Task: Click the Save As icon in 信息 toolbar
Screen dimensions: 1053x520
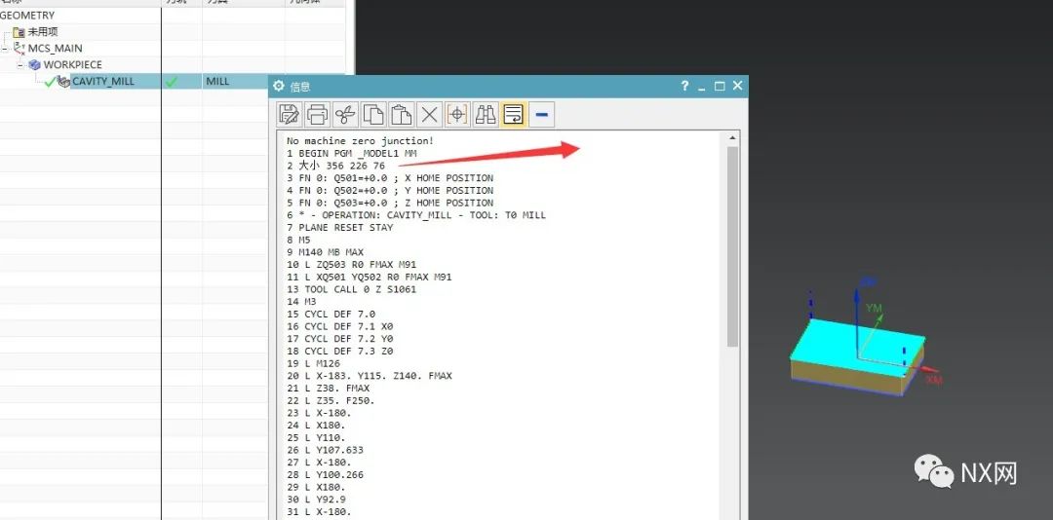Action: coord(290,115)
